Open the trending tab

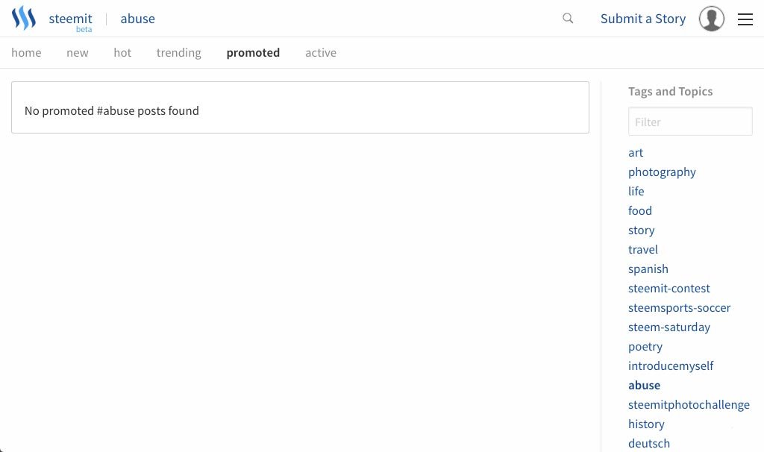pos(178,53)
